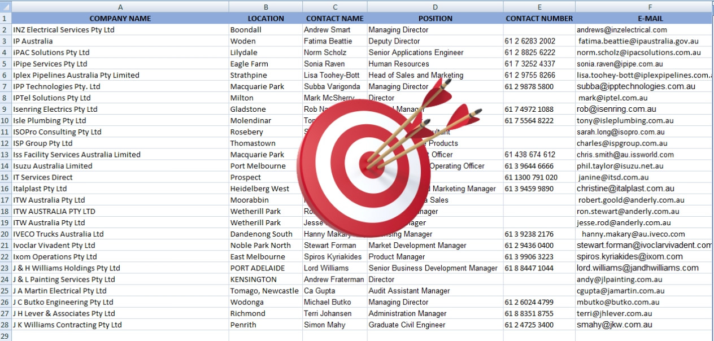Image resolution: width=714 pixels, height=341 pixels.
Task: Select cell Iplex Pipelines Australia Pty Limited
Action: point(120,75)
